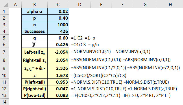Click the p value 0.40 cell
The image size is (183, 105).
58,18
